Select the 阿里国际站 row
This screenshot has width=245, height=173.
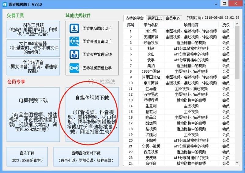[179, 77]
